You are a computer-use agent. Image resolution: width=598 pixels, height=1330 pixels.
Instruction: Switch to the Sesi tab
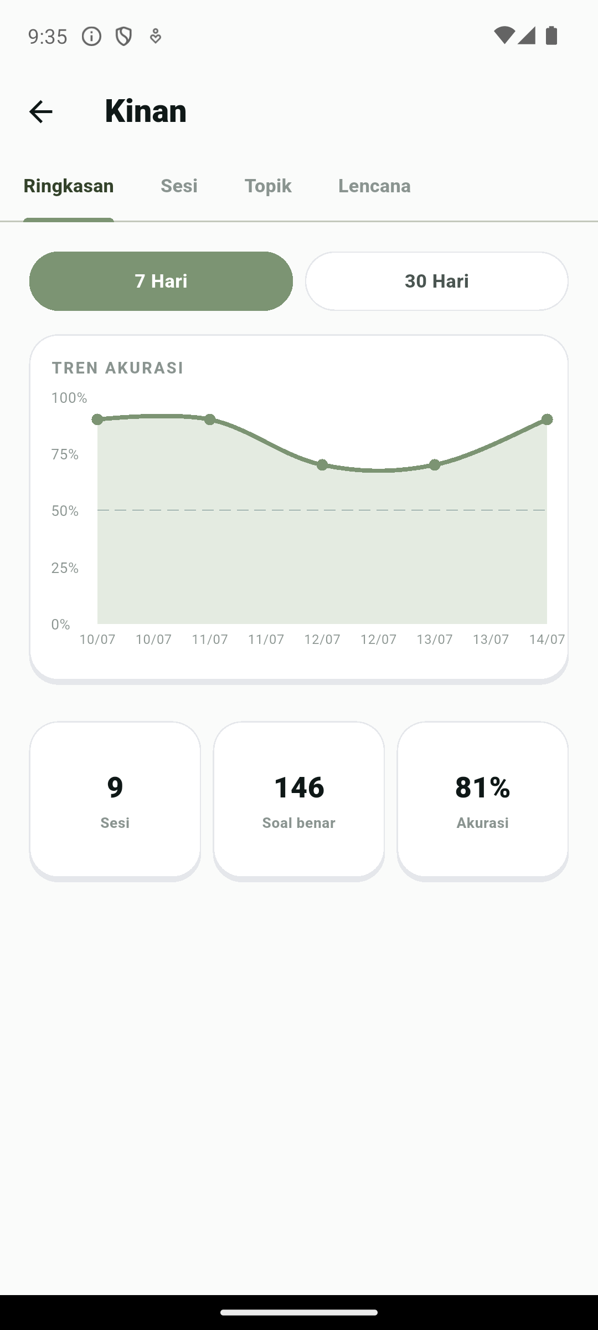coord(179,186)
